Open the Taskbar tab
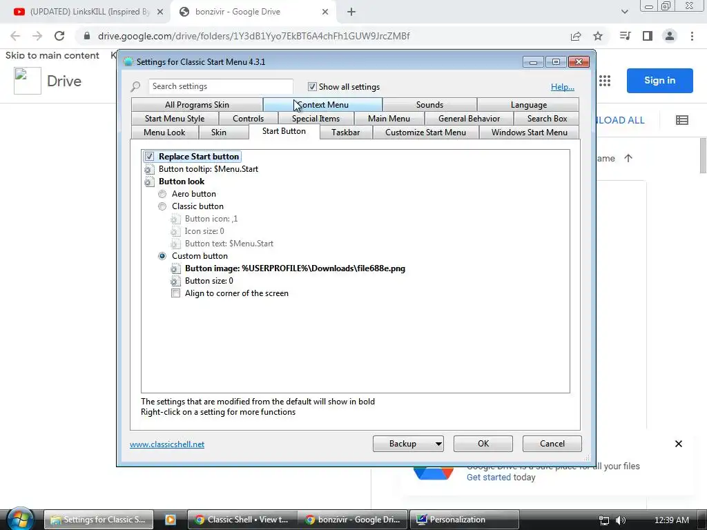 [346, 132]
